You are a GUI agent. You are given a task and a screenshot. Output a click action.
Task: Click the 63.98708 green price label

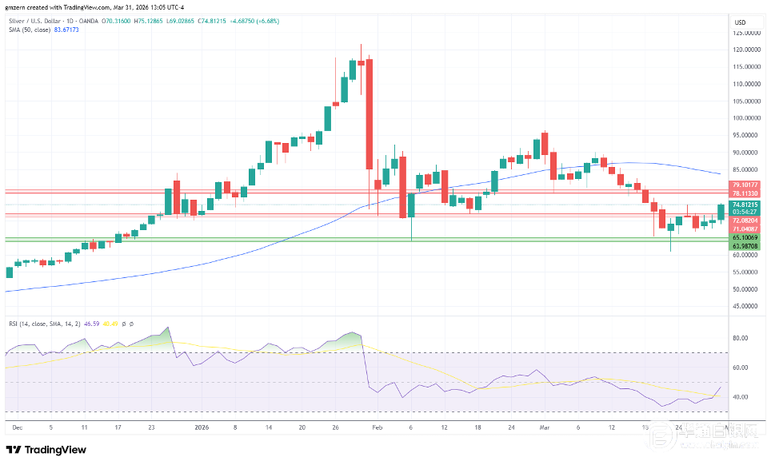click(x=744, y=247)
